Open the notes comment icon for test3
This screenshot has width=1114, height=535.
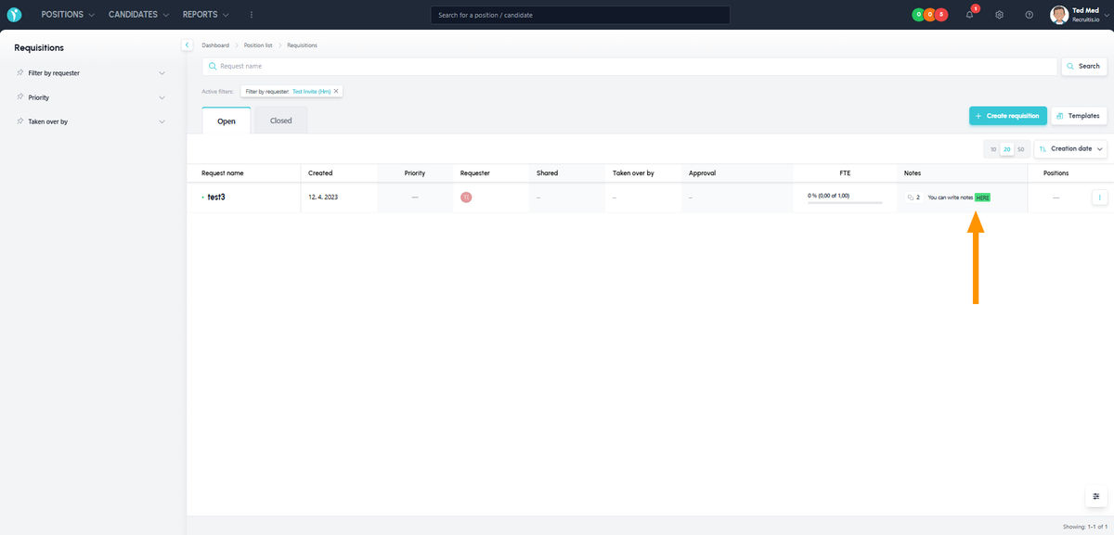pyautogui.click(x=910, y=197)
